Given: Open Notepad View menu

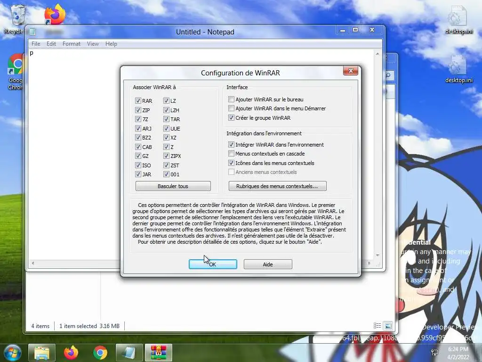Looking at the screenshot, I should [93, 44].
